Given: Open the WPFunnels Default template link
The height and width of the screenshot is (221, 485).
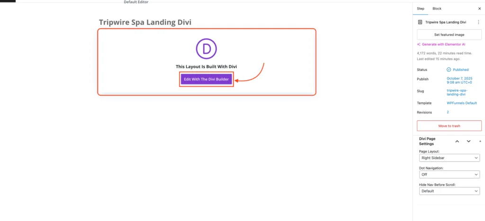Looking at the screenshot, I should (x=462, y=103).
